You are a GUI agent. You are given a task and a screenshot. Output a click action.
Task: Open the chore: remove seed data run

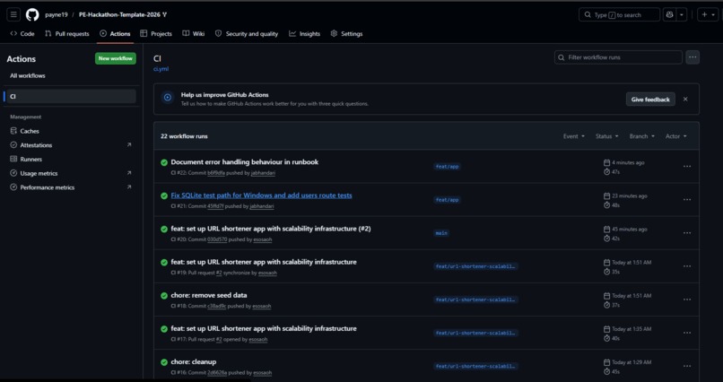(208, 295)
